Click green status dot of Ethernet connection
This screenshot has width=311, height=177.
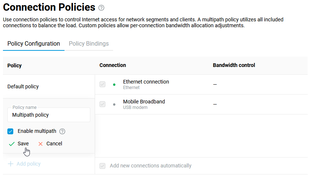coord(114,85)
